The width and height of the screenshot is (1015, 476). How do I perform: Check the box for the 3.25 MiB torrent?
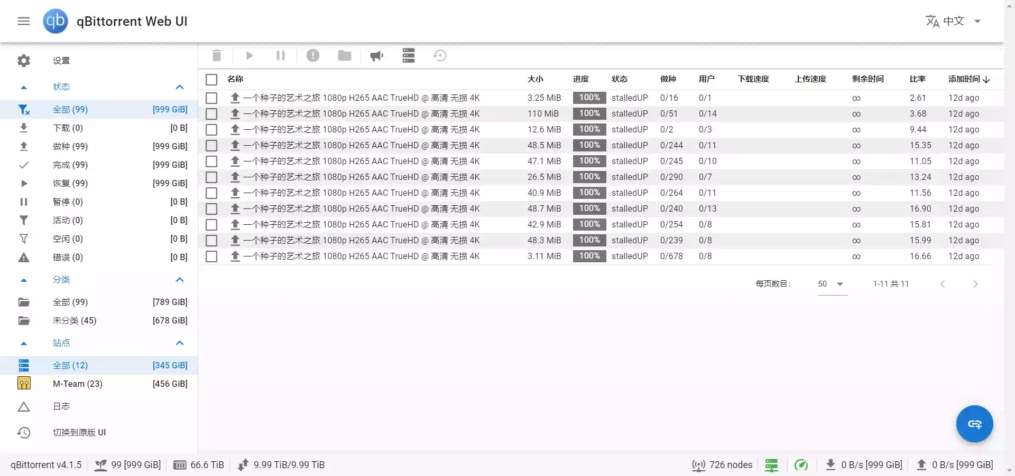pos(211,98)
